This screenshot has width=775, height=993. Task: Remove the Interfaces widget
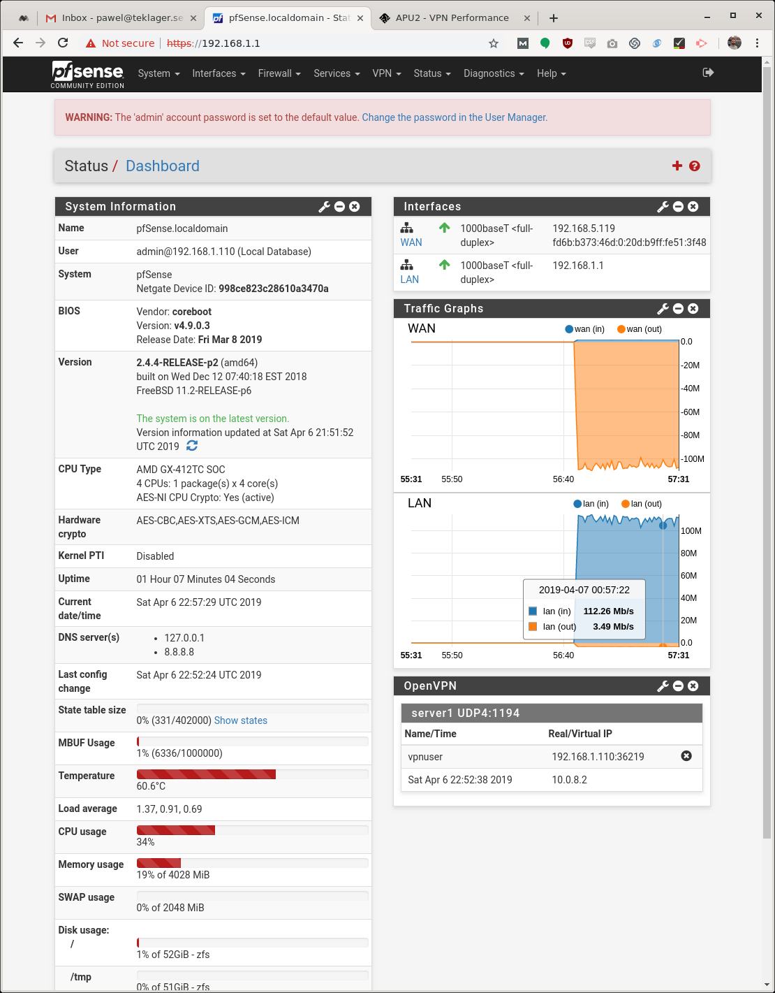[693, 207]
